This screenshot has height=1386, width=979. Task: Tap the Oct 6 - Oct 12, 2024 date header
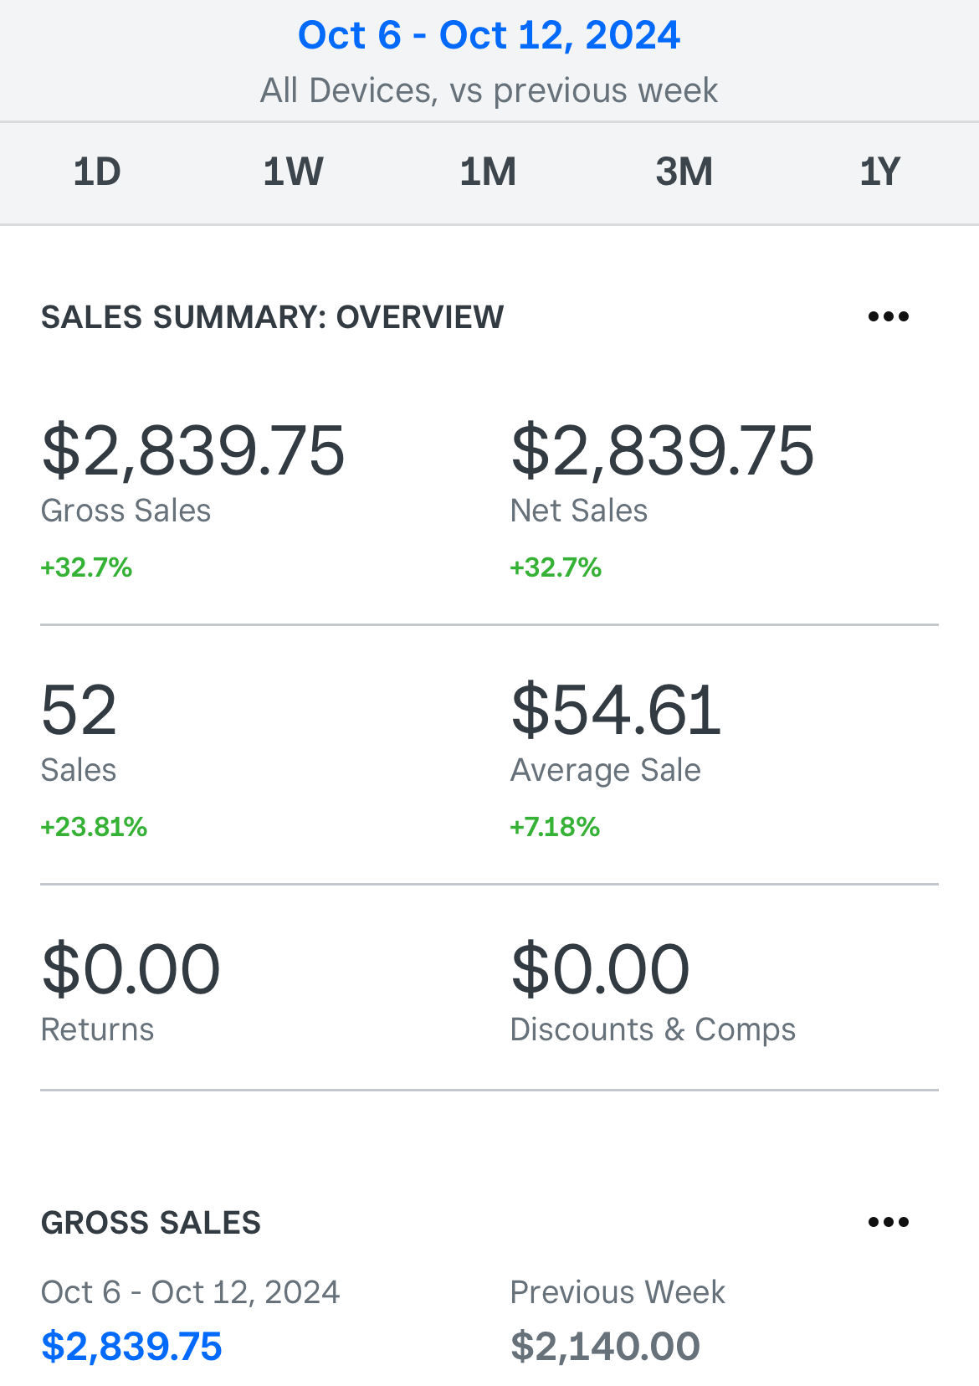(489, 36)
